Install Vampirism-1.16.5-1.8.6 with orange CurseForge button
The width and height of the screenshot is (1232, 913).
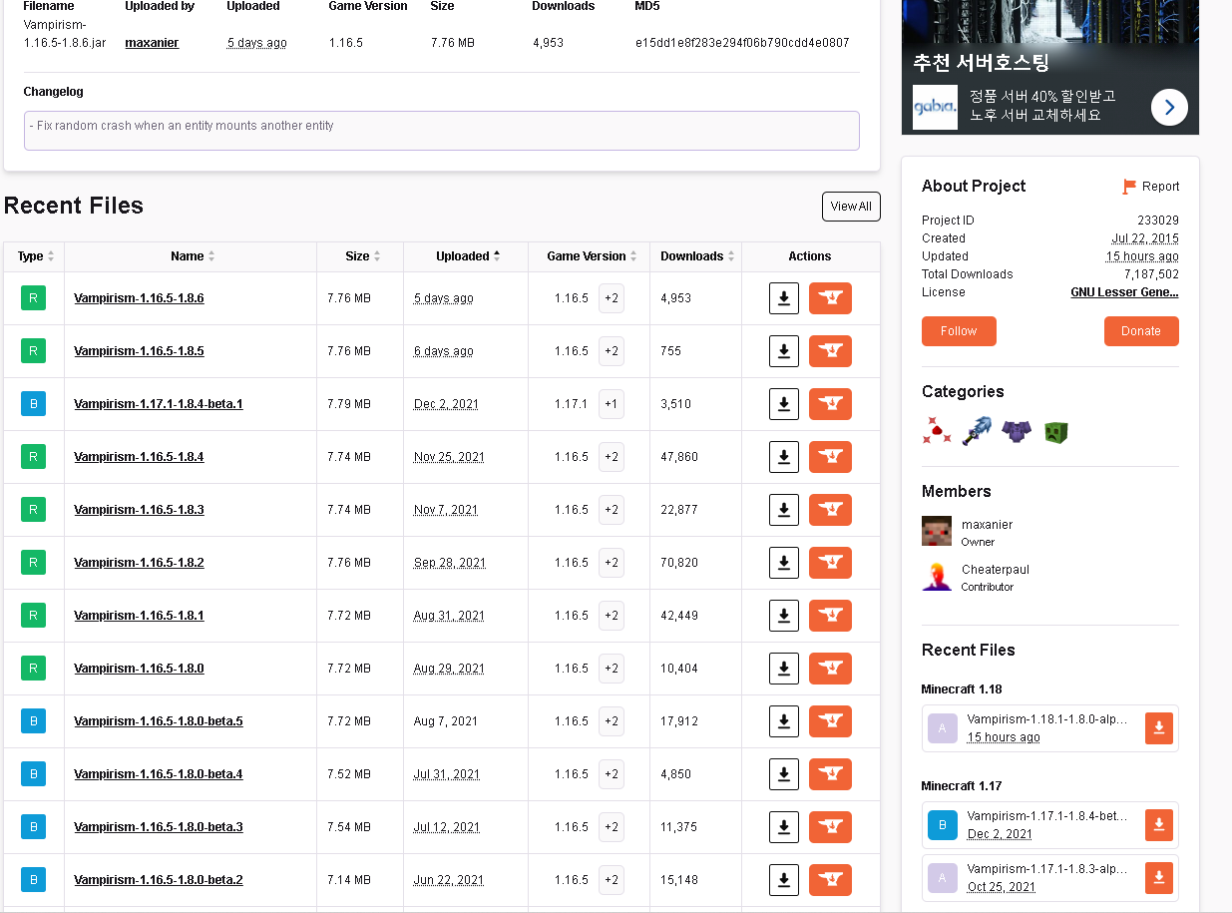(x=830, y=298)
